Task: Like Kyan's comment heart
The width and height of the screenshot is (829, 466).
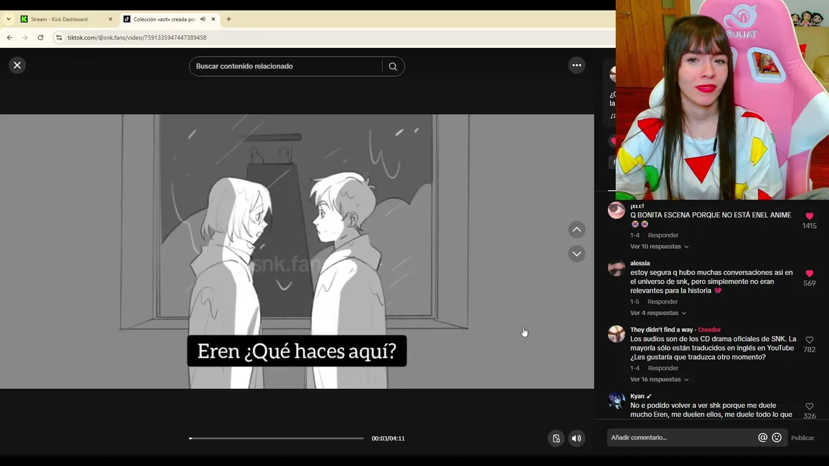Action: click(x=809, y=406)
